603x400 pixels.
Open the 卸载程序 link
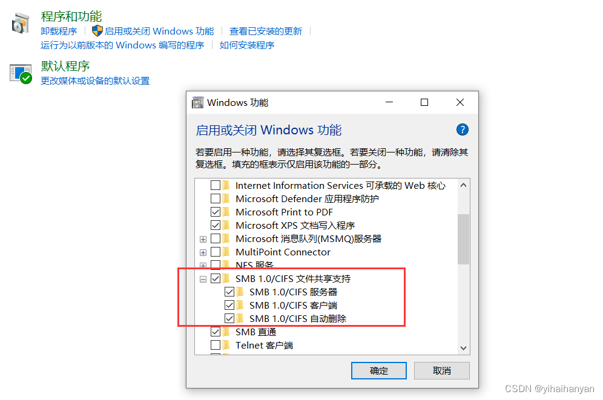[59, 31]
